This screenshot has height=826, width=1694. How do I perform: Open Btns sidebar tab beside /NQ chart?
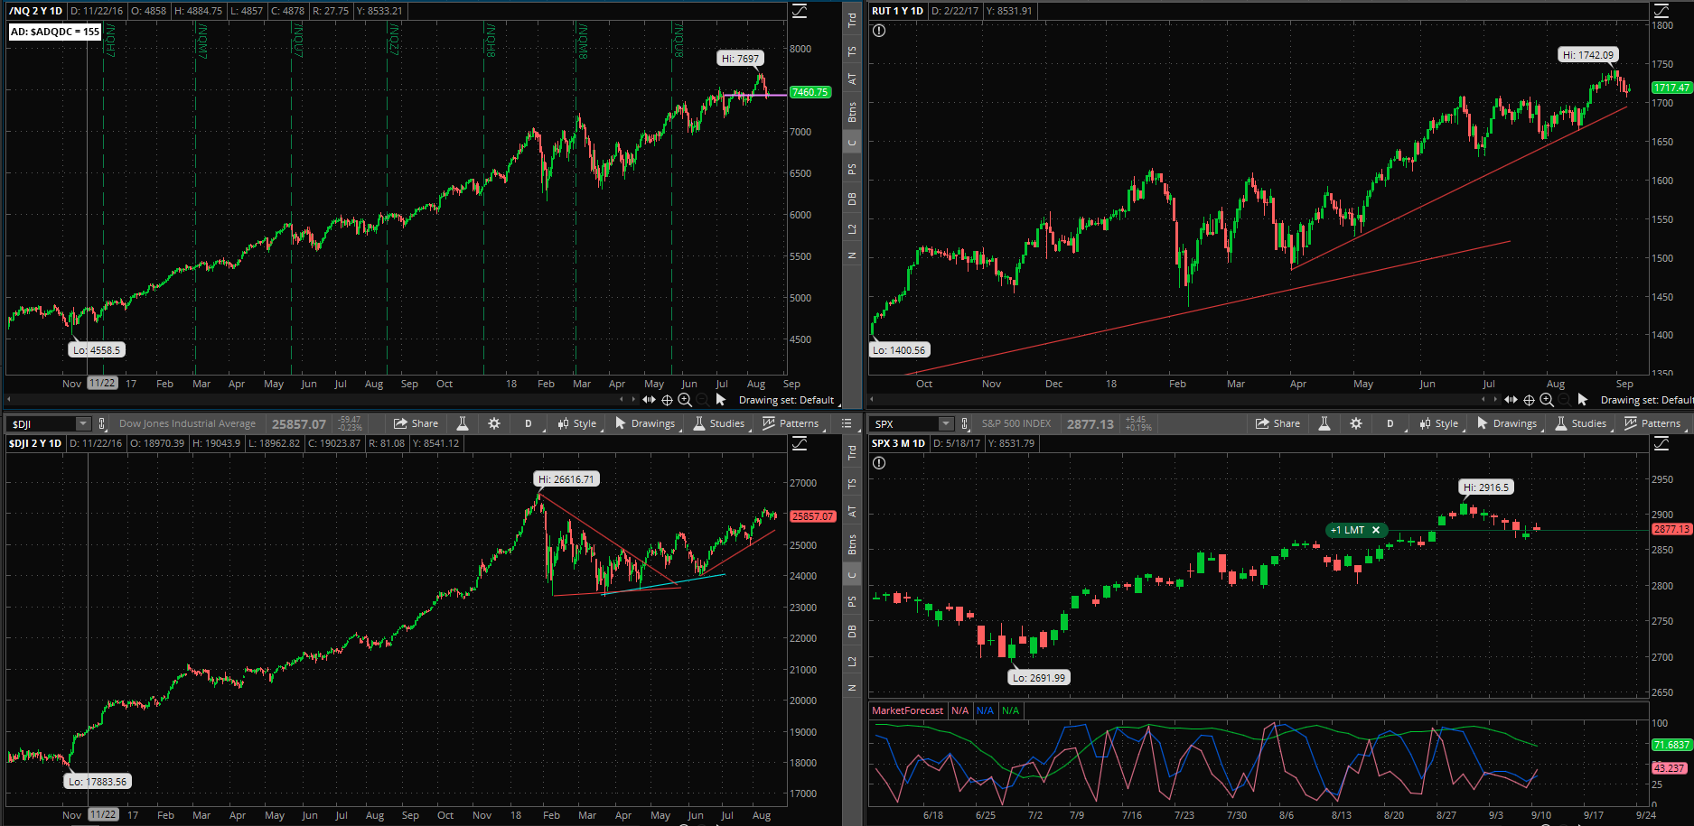tap(852, 112)
